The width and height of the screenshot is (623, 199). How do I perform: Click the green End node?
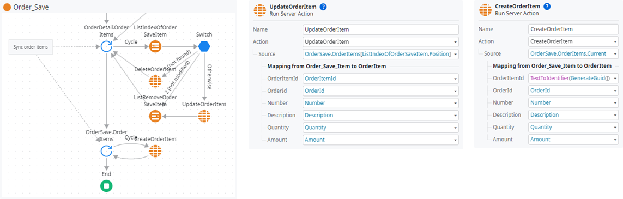click(x=106, y=185)
